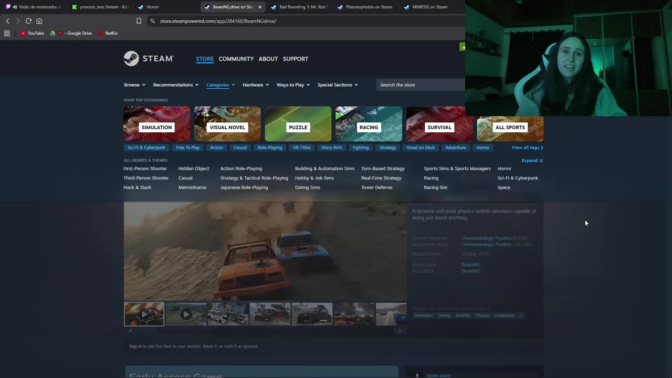The width and height of the screenshot is (672, 378).
Task: Open the PUZZLE category card
Action: (x=298, y=124)
